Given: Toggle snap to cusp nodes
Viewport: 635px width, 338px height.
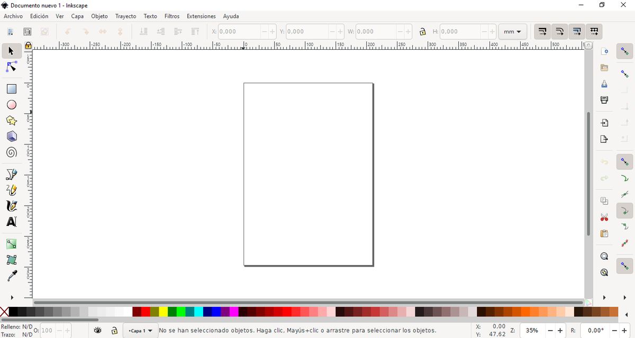Looking at the screenshot, I should click(625, 211).
